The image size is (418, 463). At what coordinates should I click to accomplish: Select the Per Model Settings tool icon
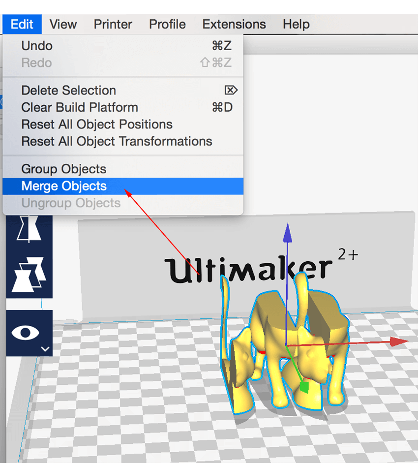click(x=29, y=275)
